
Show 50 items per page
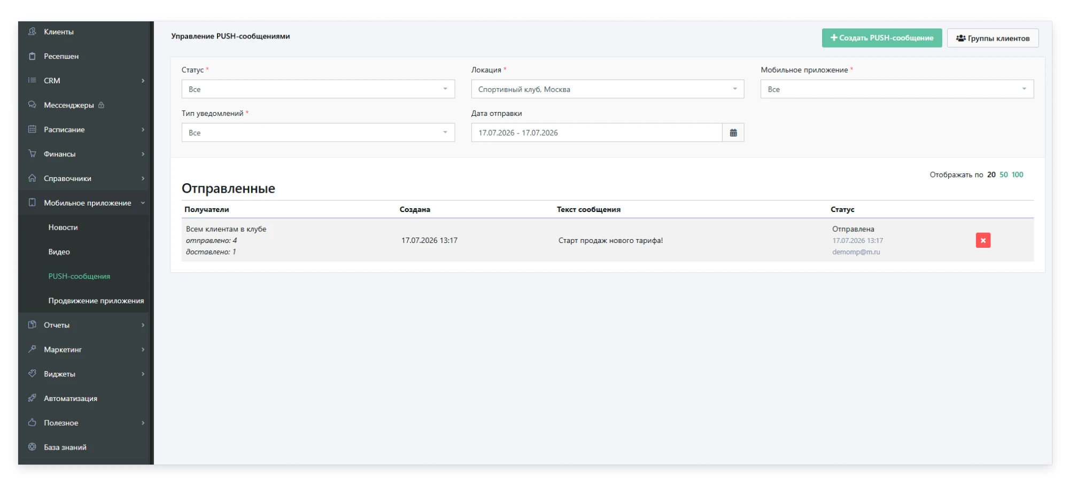point(1004,175)
